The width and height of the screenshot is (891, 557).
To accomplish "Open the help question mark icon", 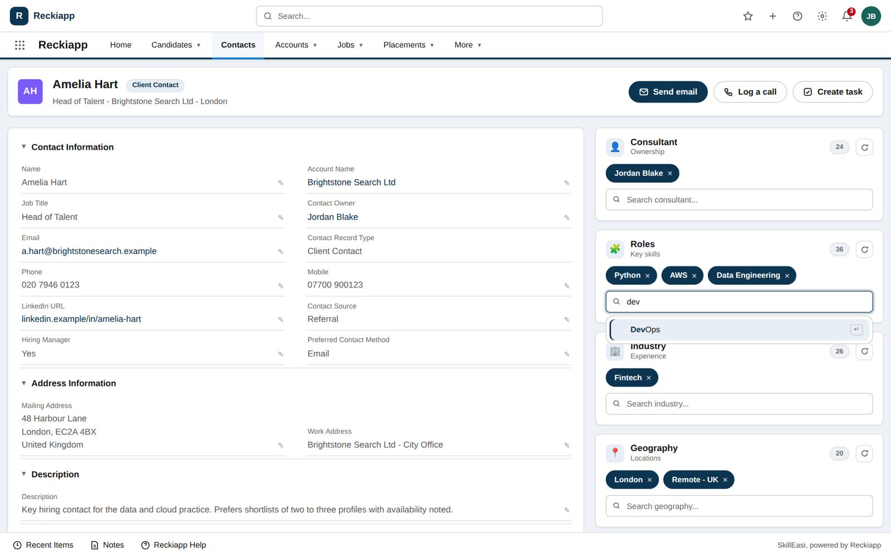I will click(797, 16).
